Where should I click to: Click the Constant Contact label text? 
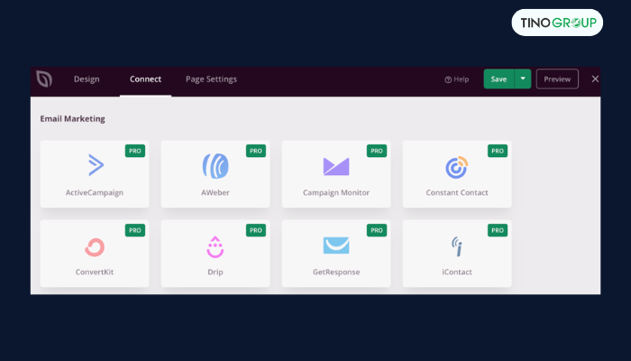click(457, 192)
